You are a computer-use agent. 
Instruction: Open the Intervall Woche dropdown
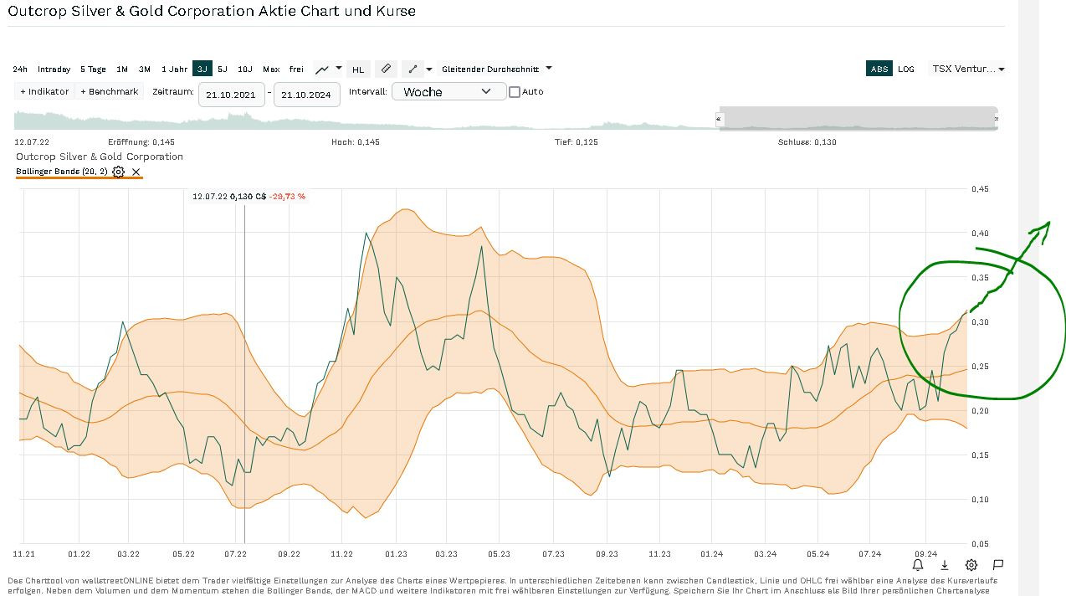pos(448,91)
